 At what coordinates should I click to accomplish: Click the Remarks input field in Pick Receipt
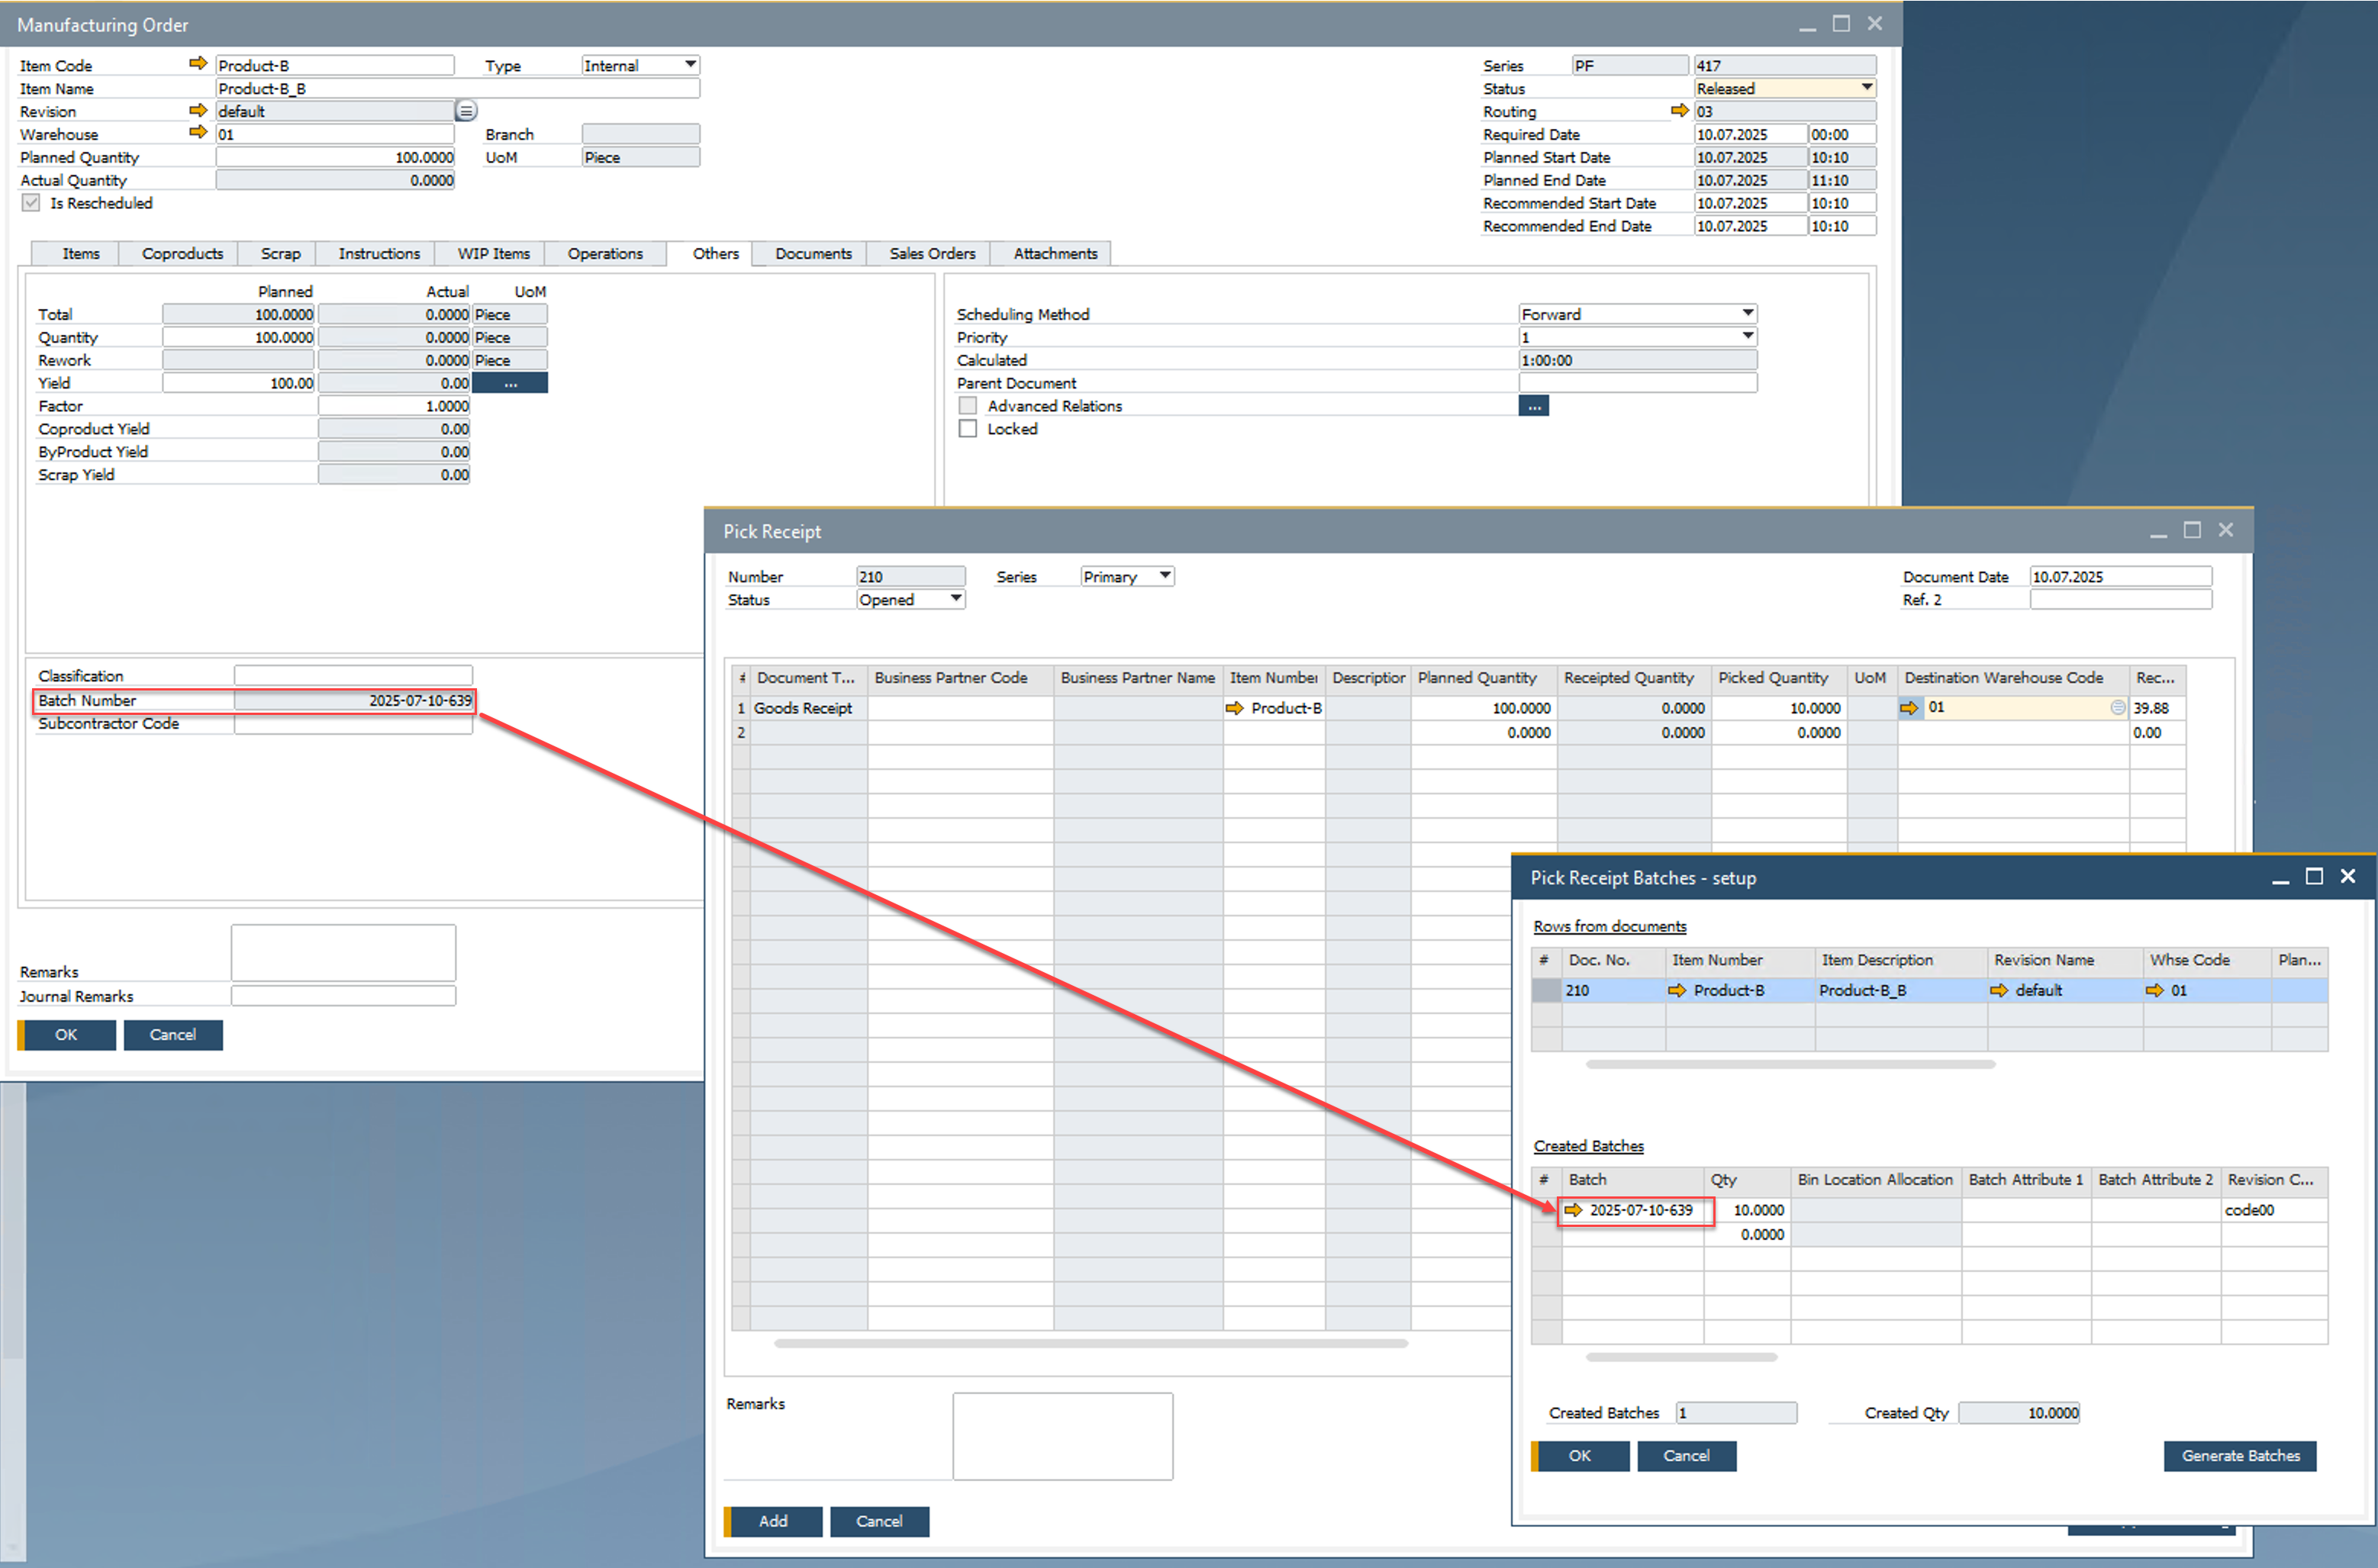pos(1062,1435)
